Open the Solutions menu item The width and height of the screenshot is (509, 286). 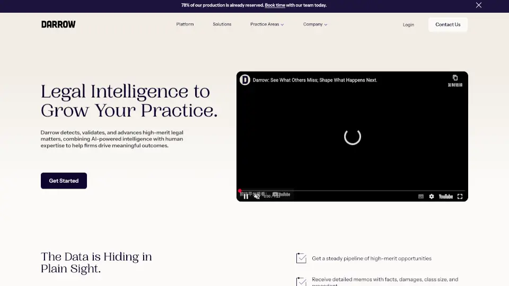tap(222, 24)
